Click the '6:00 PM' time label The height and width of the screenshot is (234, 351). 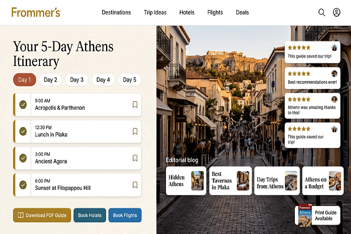click(x=43, y=181)
